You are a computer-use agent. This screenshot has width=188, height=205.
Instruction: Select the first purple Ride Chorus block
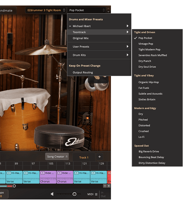[x=48, y=177]
